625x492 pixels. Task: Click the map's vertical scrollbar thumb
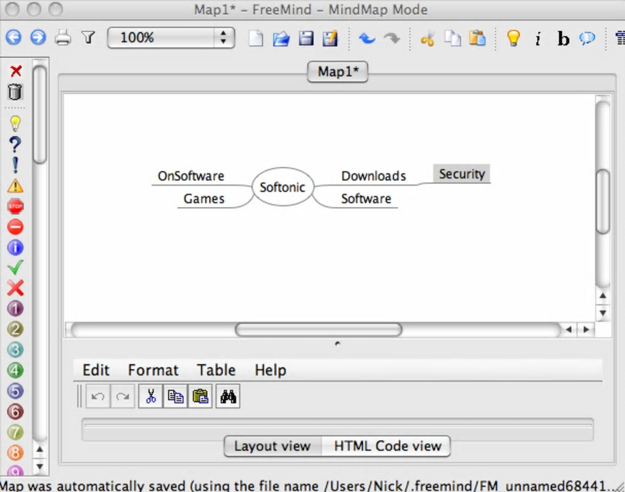point(603,202)
